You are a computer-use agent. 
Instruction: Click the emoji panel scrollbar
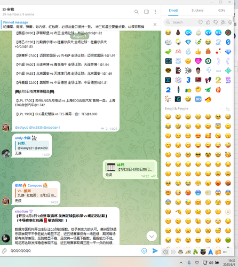tap(233, 19)
